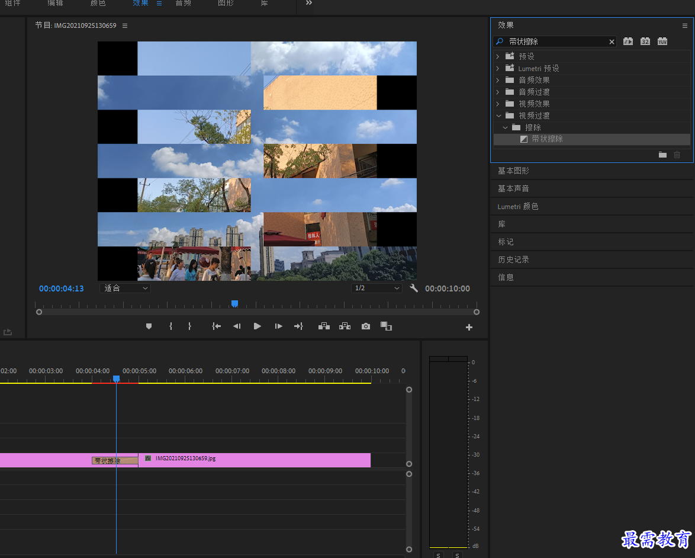Open the program monitor panel menu
Screen dimensions: 695x558
(125, 25)
